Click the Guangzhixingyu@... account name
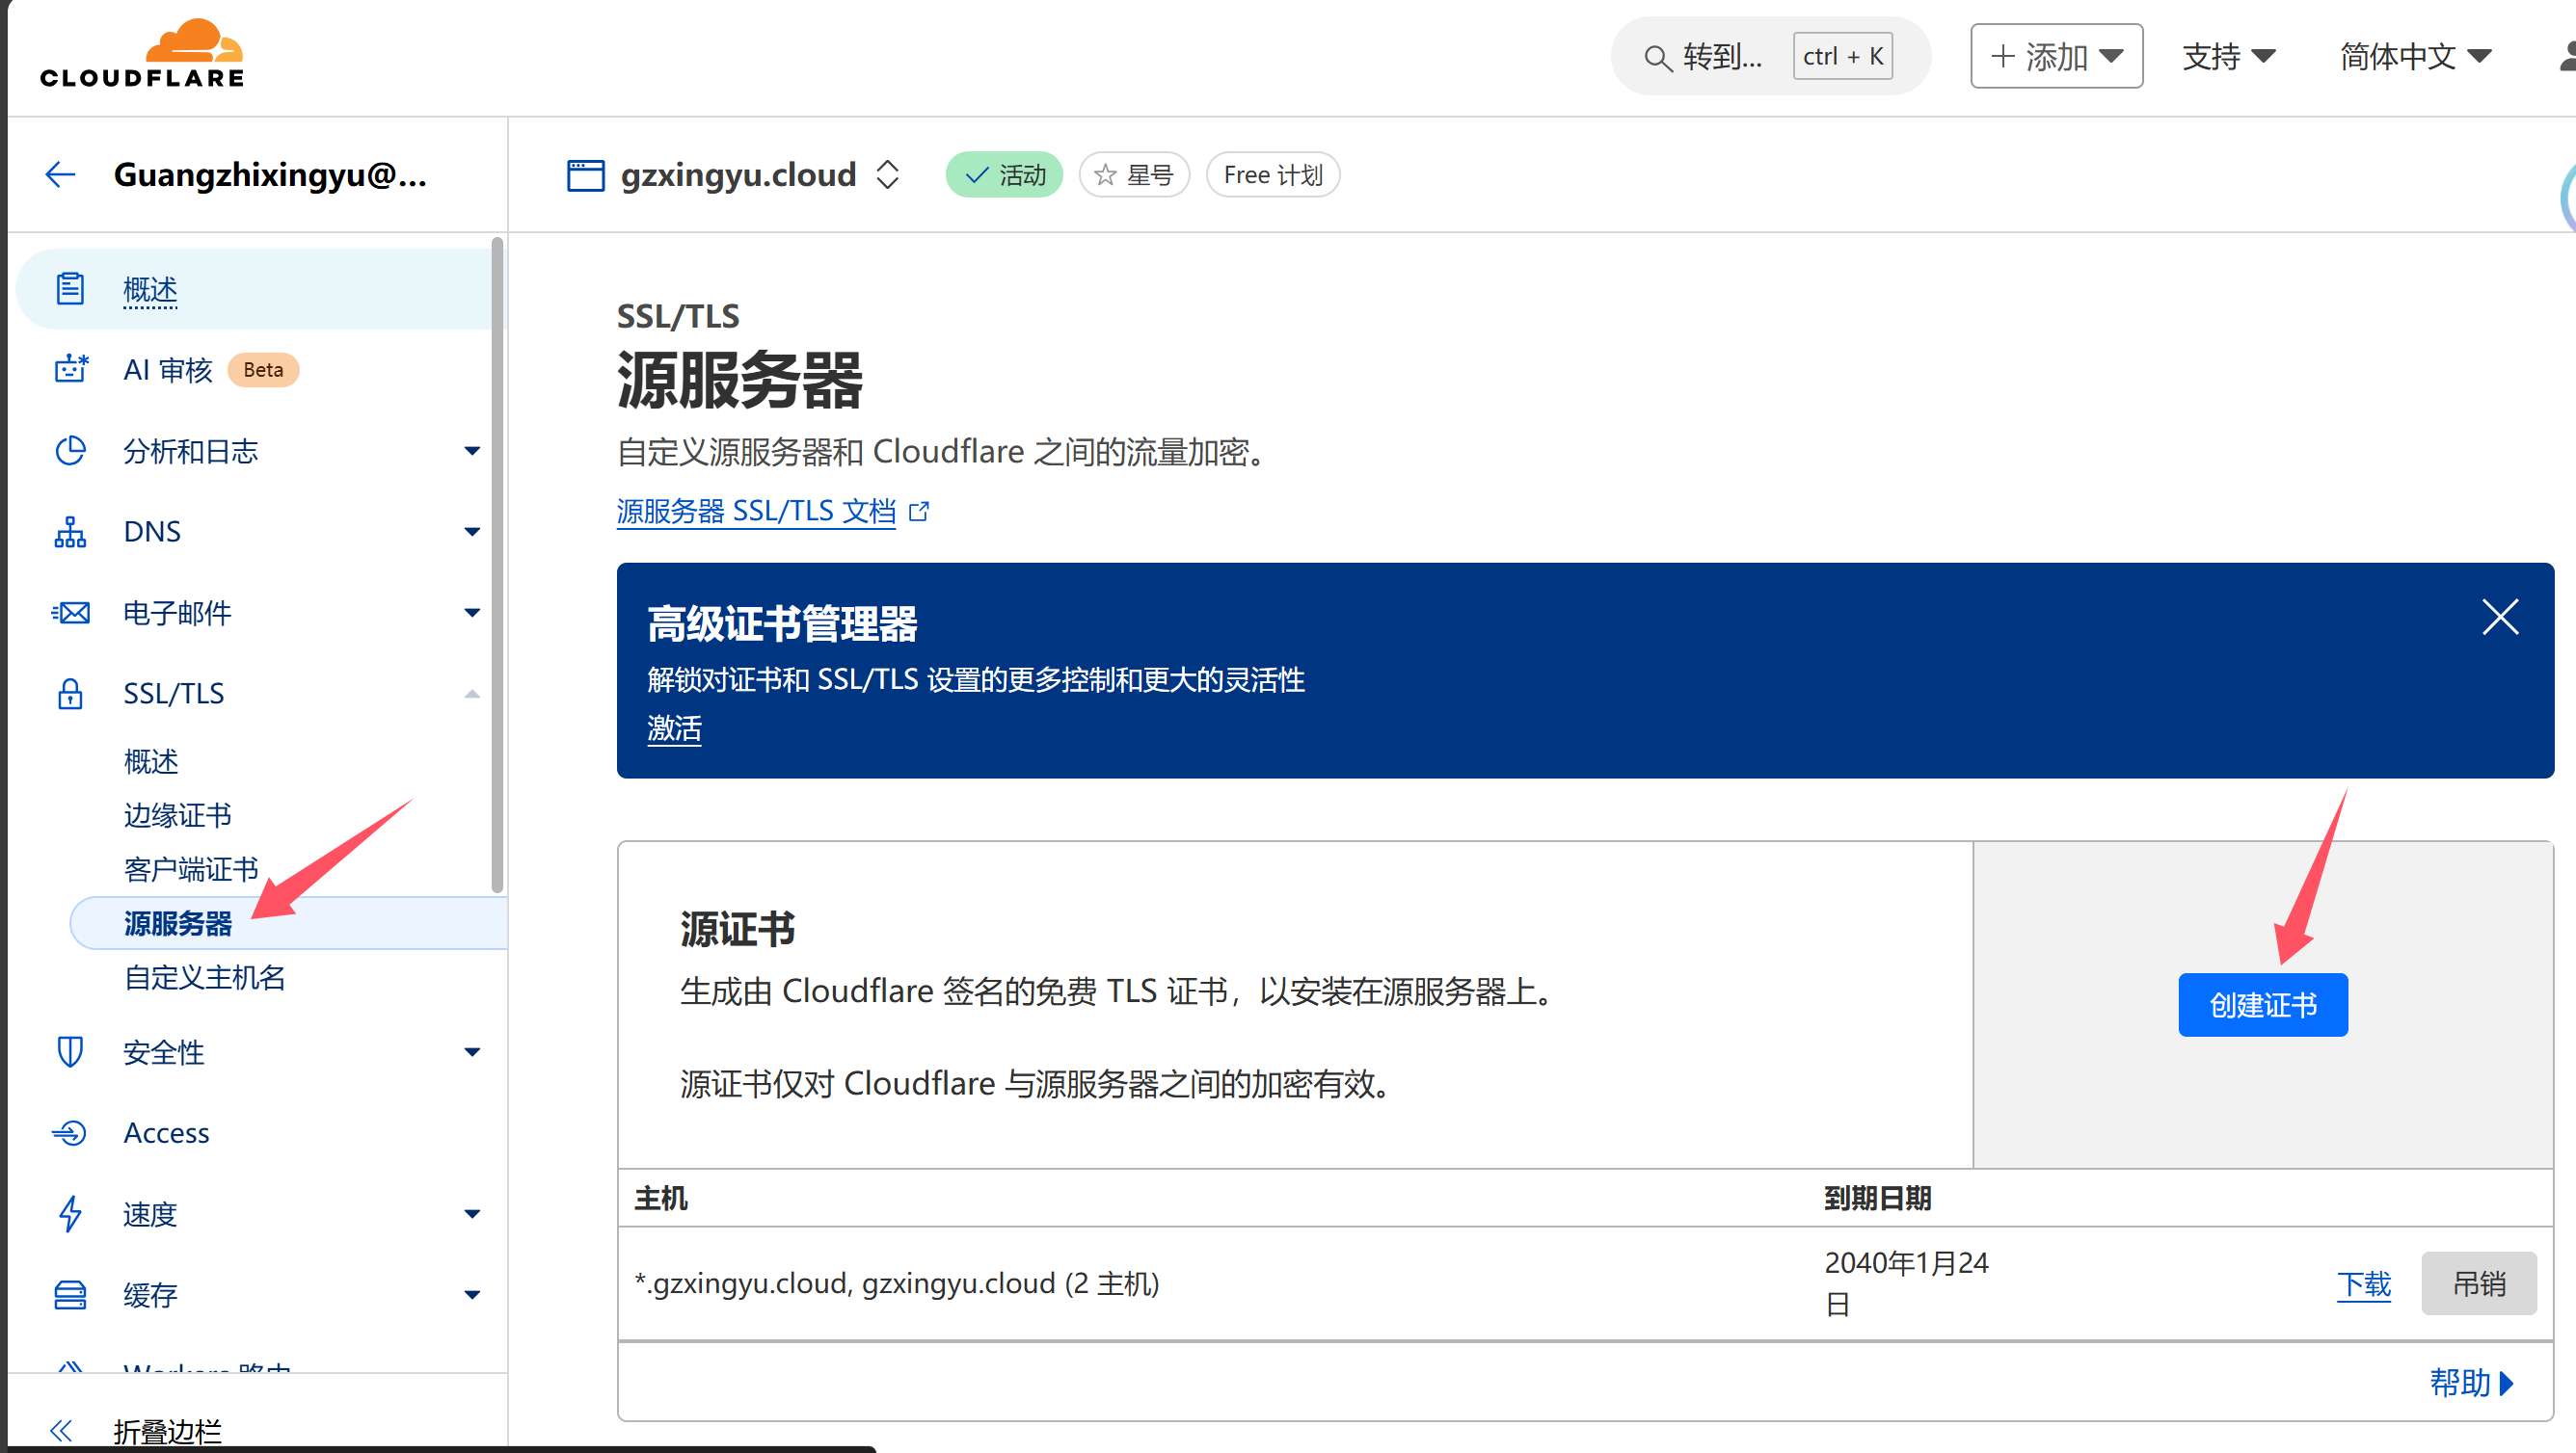Image resolution: width=2576 pixels, height=1453 pixels. [x=270, y=174]
